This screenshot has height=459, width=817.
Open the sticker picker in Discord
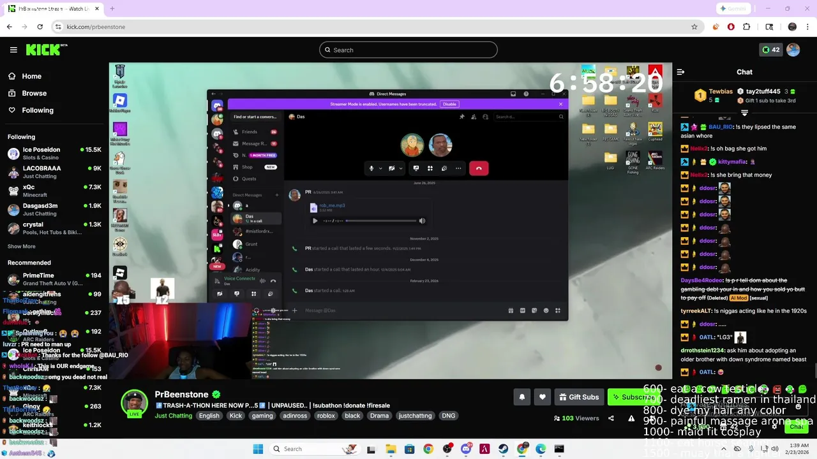534,310
